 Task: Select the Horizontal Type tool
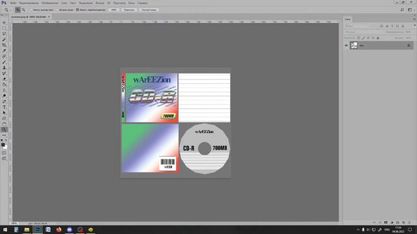point(4,107)
